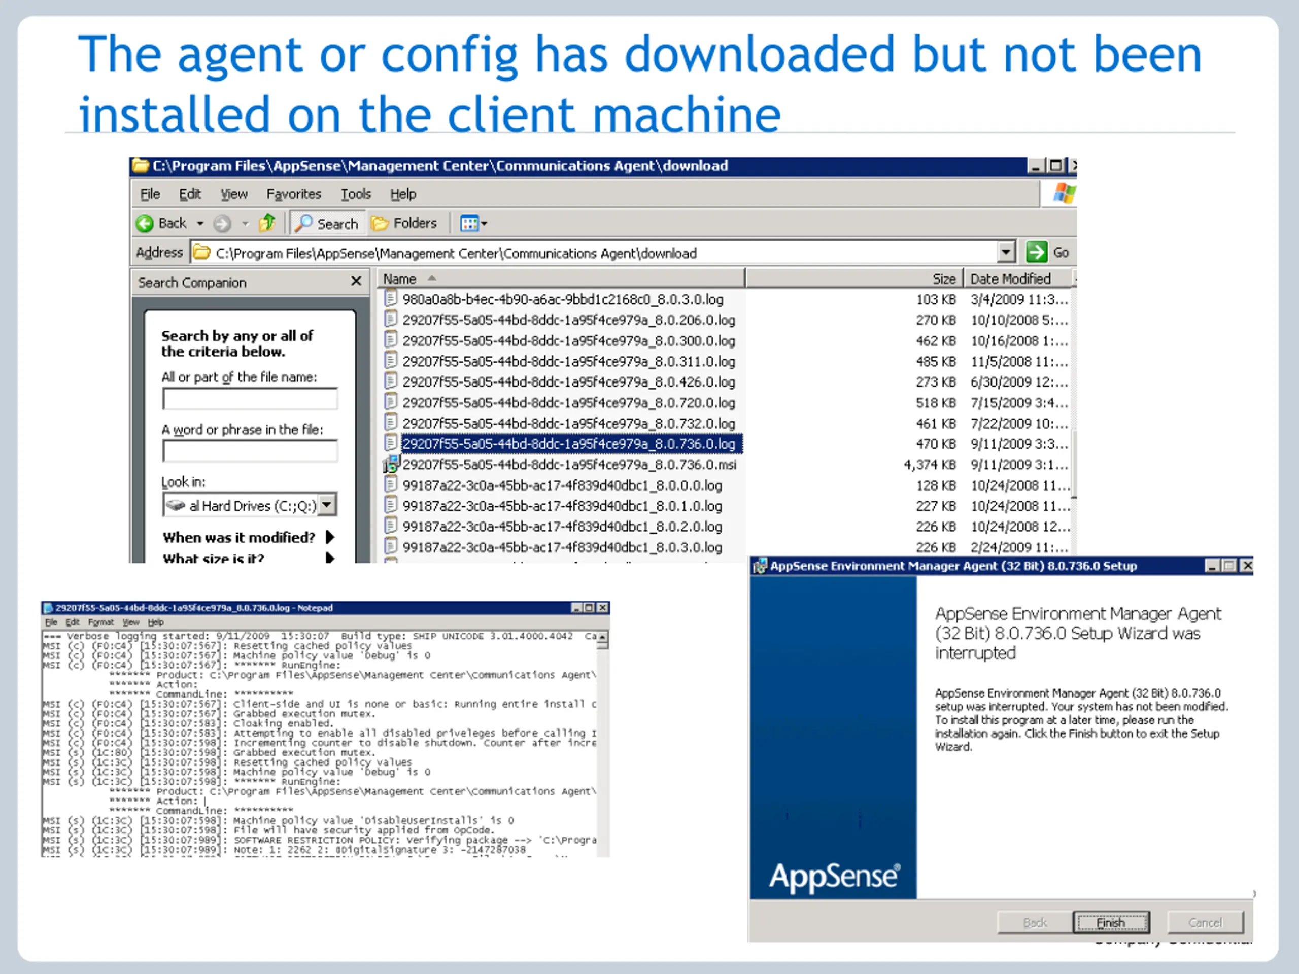Maximize the Notepad window

(590, 608)
